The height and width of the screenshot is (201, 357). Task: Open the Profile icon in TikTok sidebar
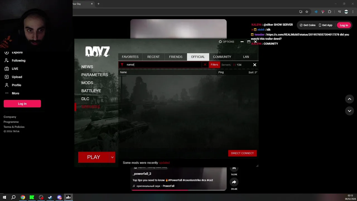coord(7,85)
